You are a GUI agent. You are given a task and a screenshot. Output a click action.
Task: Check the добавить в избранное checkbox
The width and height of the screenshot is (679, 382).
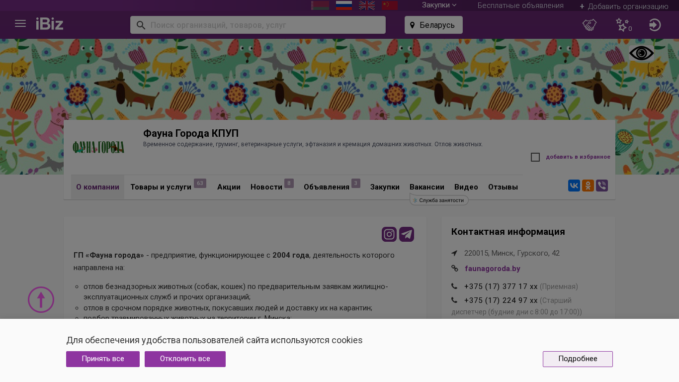(x=535, y=157)
